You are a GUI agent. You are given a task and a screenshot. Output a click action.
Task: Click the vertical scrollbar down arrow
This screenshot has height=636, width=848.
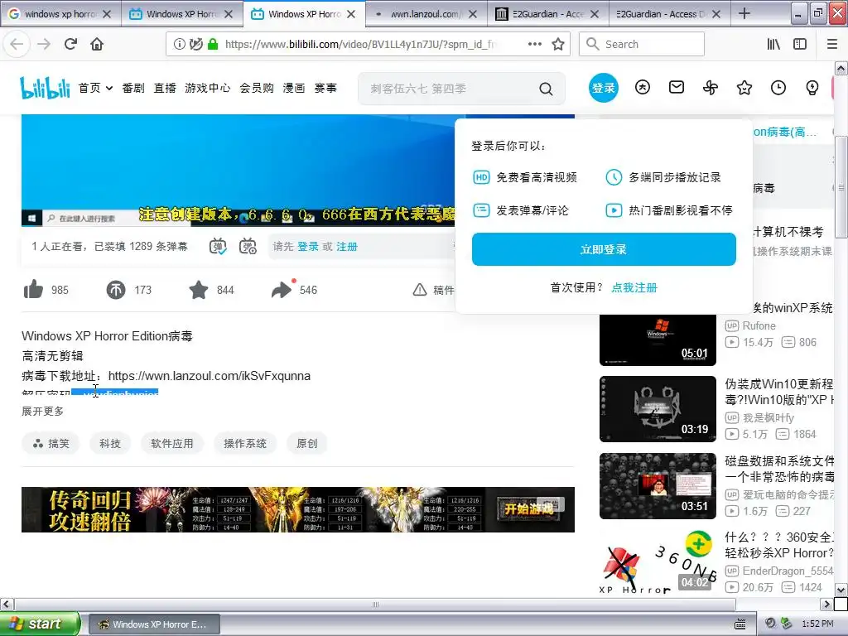point(841,590)
